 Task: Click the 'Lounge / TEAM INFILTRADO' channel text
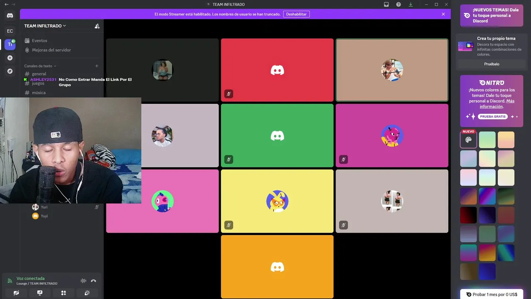(x=37, y=284)
